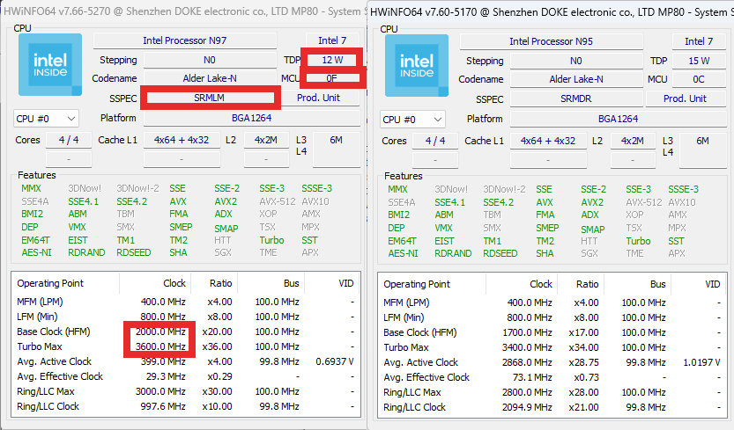Click the BGA1264 platform field in N97 window
The width and height of the screenshot is (734, 430).
pos(252,118)
